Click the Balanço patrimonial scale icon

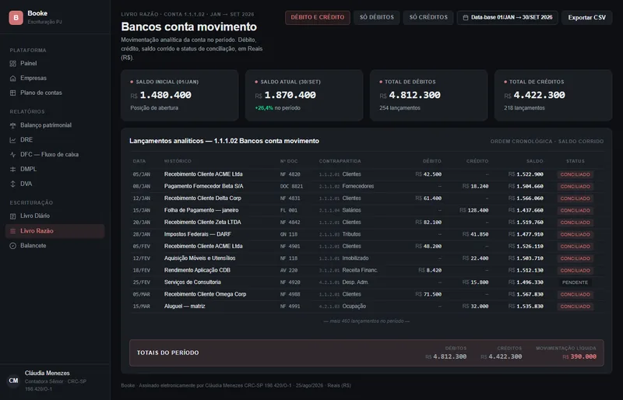pyautogui.click(x=12, y=125)
